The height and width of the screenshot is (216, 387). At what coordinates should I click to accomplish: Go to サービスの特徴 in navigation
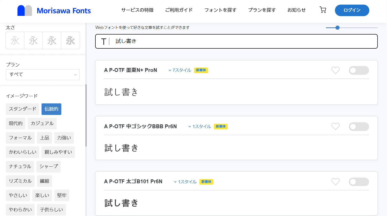coord(137,10)
